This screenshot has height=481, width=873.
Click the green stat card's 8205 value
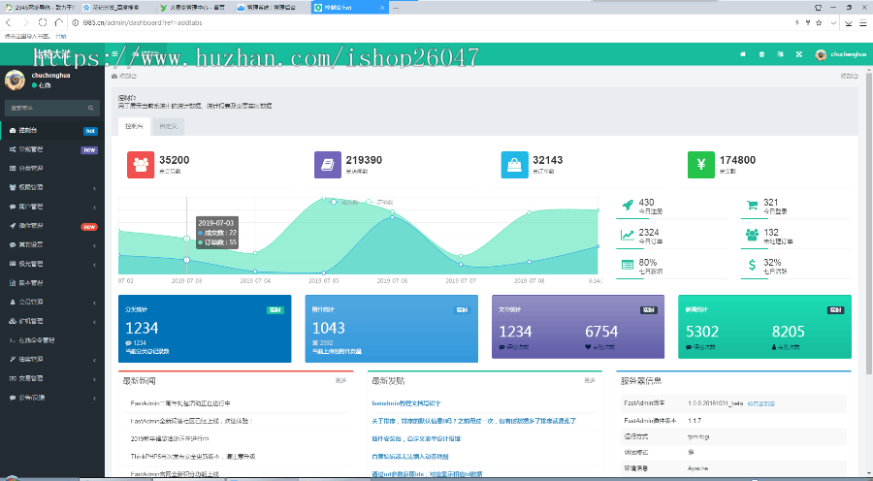click(x=788, y=332)
